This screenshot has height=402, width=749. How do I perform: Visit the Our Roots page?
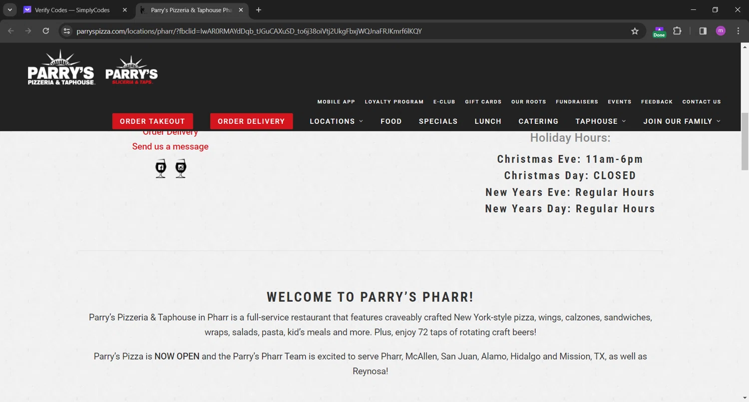coord(529,102)
